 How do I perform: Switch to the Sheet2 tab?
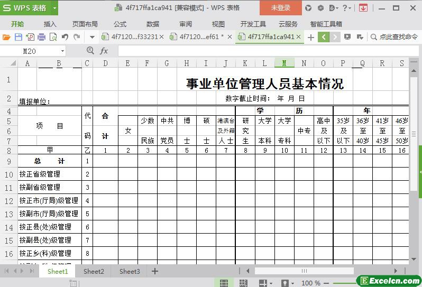click(x=94, y=271)
